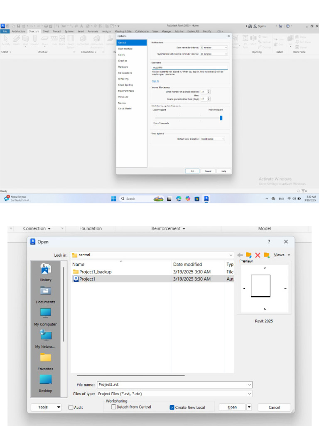Open the Tools dropdown button

coord(46,407)
